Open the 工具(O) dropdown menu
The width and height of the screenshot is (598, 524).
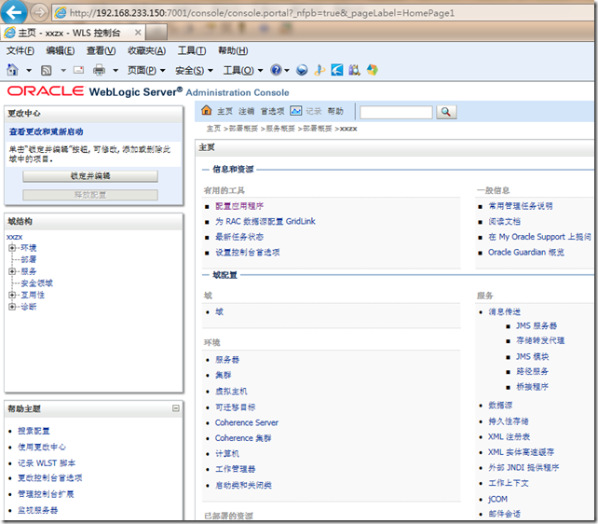(243, 70)
